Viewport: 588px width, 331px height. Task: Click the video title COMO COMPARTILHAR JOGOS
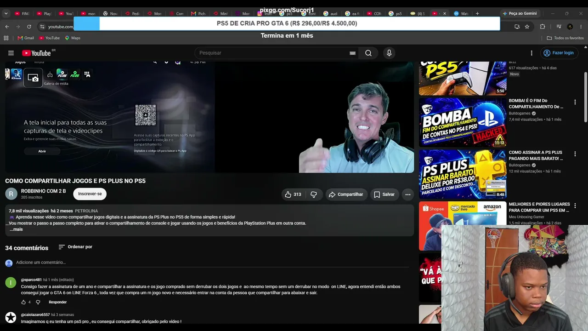[75, 181]
